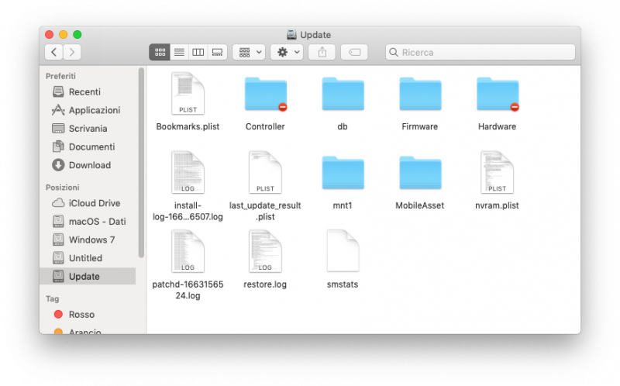Open Recenti in the sidebar
Screen dimensions: 620x386
pyautogui.click(x=88, y=91)
